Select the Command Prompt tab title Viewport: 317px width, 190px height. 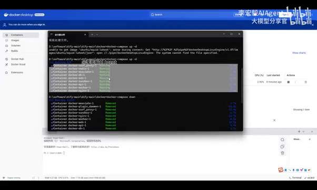click(60, 35)
